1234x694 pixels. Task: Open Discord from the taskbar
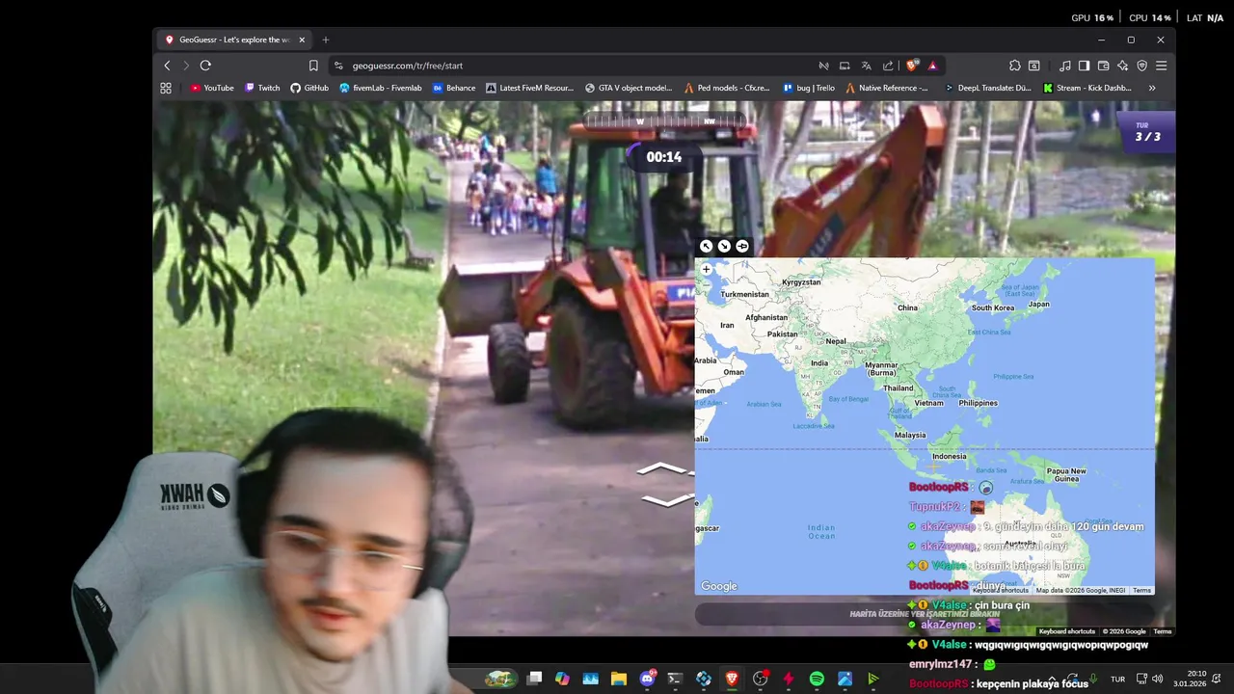[x=647, y=679]
